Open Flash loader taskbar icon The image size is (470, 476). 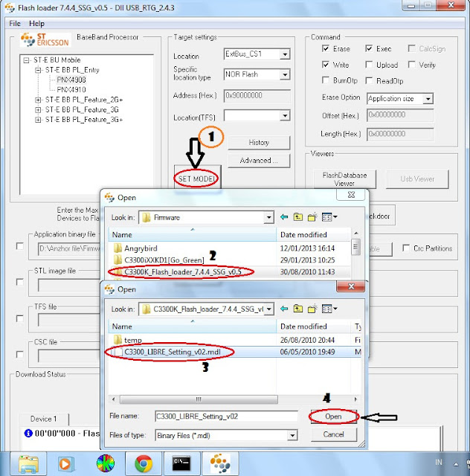[220, 464]
